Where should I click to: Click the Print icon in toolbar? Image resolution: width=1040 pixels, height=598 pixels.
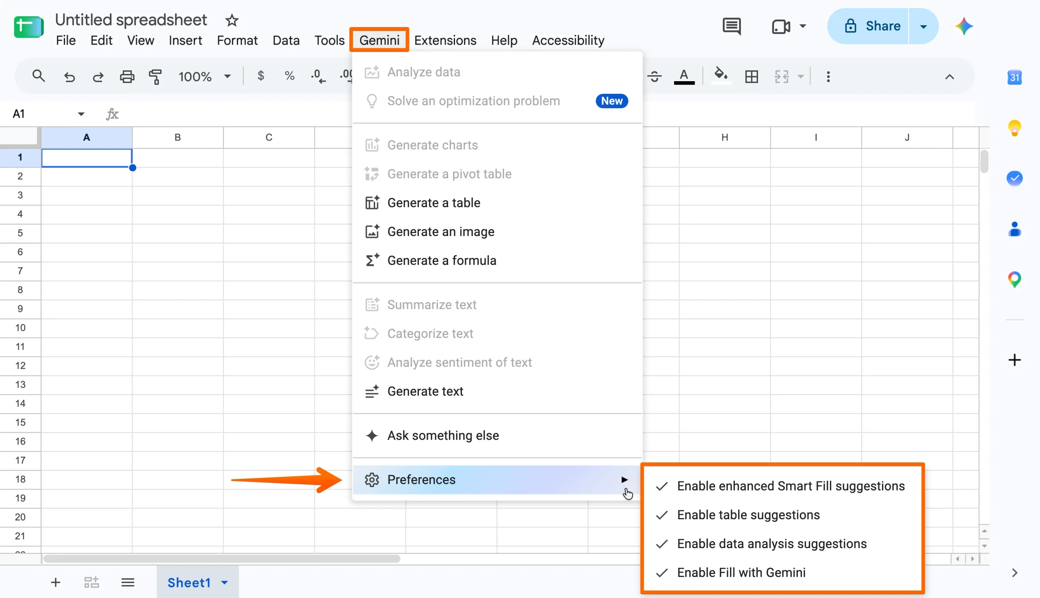pos(127,76)
